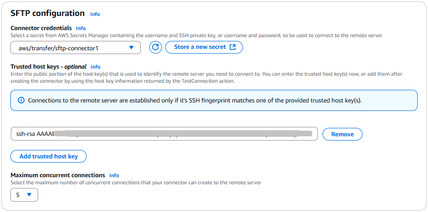Screen dimensions: 428x212
Task: Open Info link beside Connector credentials
Action: tap(81, 28)
